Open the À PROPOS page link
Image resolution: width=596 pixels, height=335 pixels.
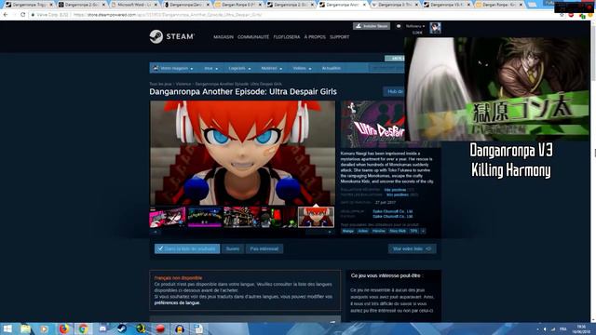coord(315,37)
